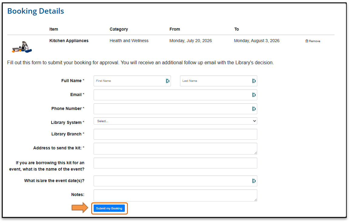Click the Address to send the kit box
350x223 pixels.
(175, 149)
